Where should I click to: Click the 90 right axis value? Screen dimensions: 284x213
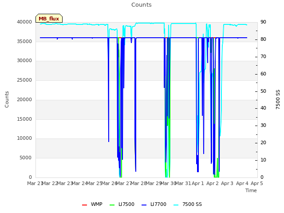(x=263, y=22)
